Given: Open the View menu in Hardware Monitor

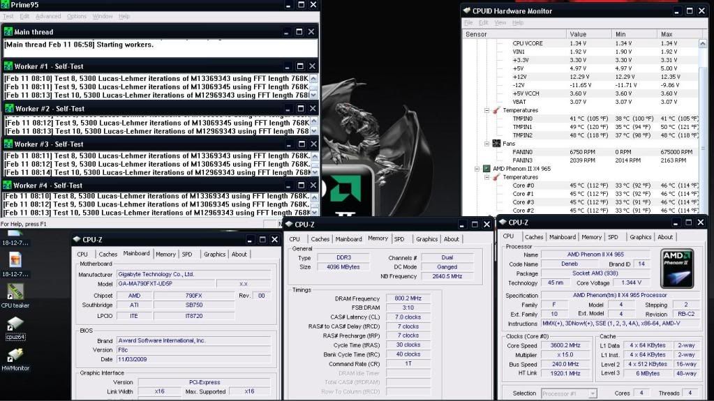Looking at the screenshot, I should 500,23.
